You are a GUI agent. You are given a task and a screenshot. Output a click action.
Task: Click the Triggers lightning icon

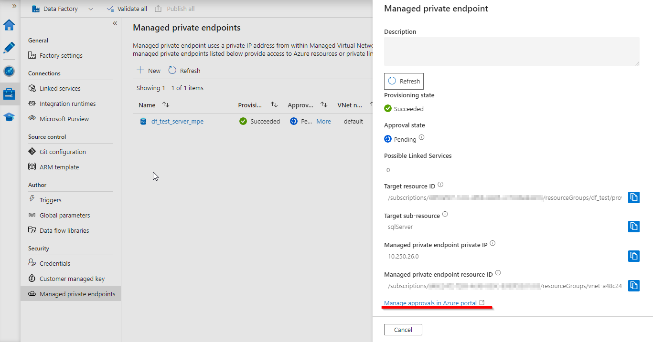pos(32,199)
